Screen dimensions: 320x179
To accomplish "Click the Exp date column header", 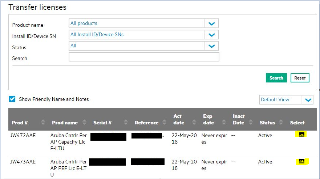I will coord(208,119).
